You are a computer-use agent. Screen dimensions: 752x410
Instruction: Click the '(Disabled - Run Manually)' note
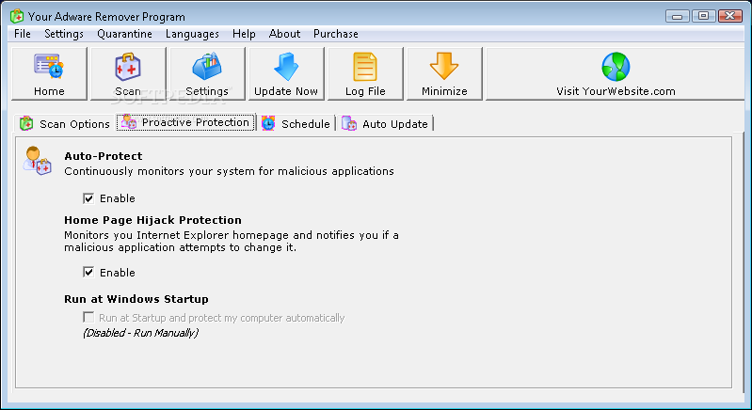pyautogui.click(x=140, y=333)
